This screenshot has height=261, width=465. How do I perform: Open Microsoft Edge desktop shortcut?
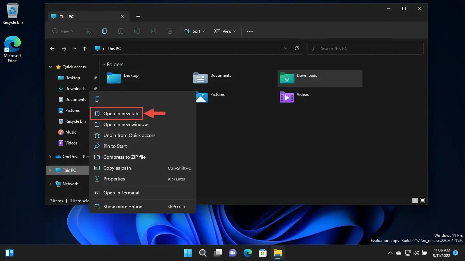13,49
